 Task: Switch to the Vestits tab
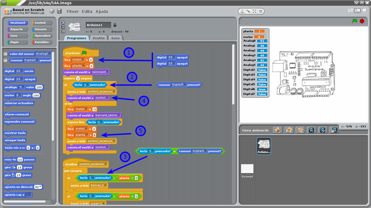[99, 38]
